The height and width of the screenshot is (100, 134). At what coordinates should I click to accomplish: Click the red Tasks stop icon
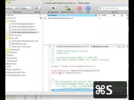[80, 8]
